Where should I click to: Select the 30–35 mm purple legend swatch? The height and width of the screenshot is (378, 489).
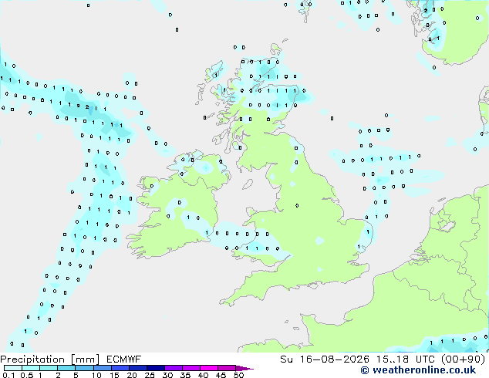[x=173, y=368]
